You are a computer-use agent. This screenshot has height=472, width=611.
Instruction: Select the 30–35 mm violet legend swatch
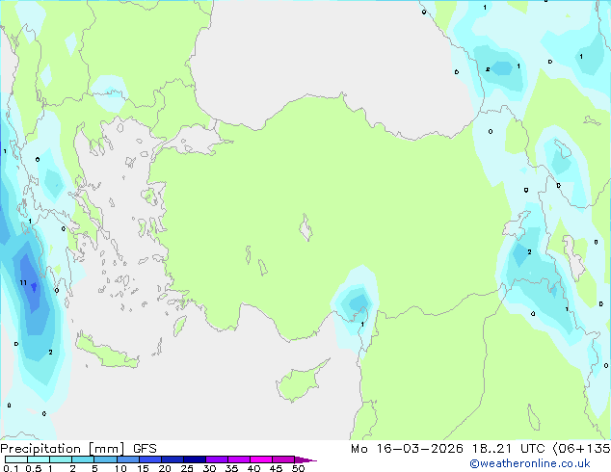pos(217,459)
